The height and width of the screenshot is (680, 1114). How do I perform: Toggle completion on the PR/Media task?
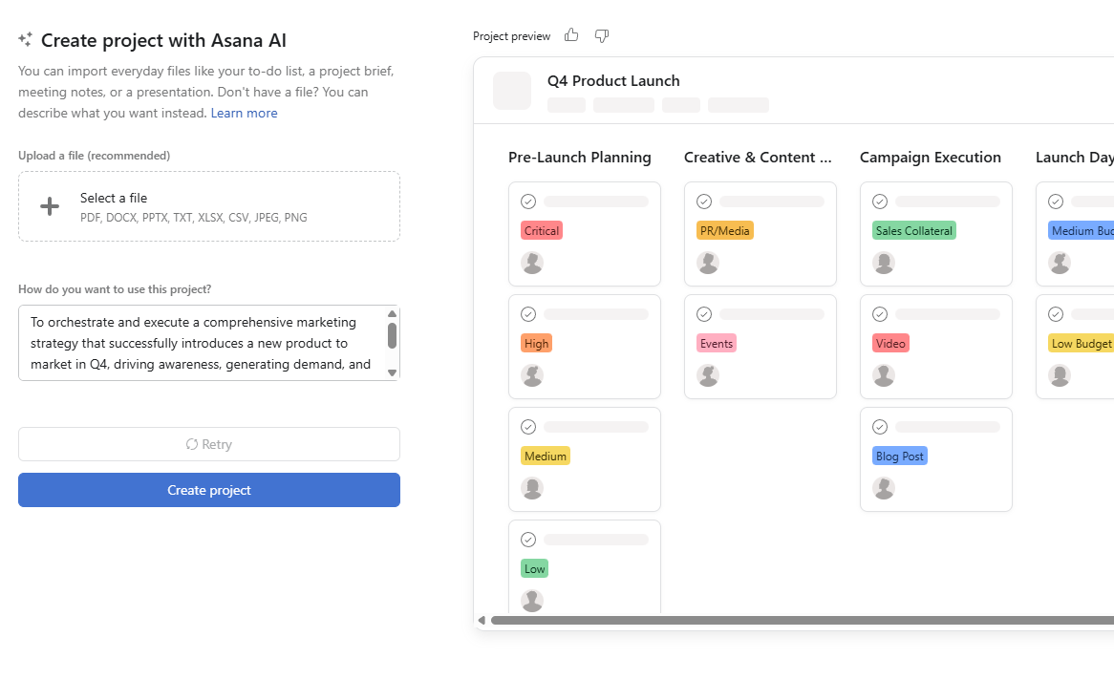[x=704, y=201]
